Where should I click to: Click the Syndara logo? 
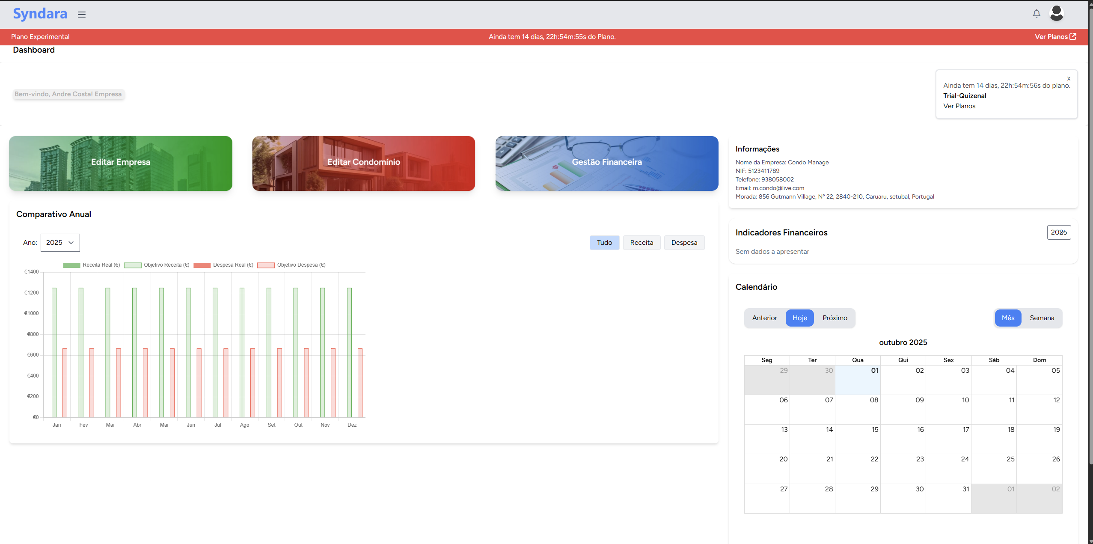coord(40,14)
